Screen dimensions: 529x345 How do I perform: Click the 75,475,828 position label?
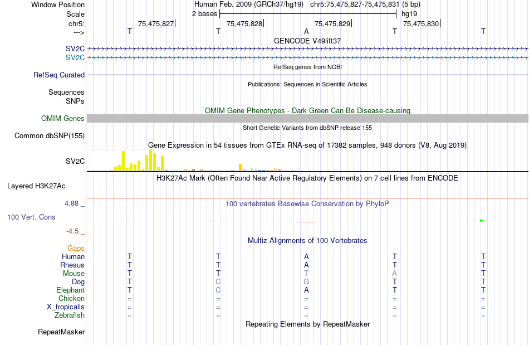pyautogui.click(x=244, y=23)
